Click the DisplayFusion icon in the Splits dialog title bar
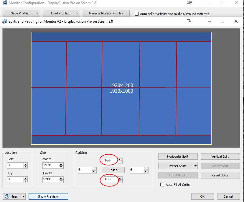 [4, 21]
